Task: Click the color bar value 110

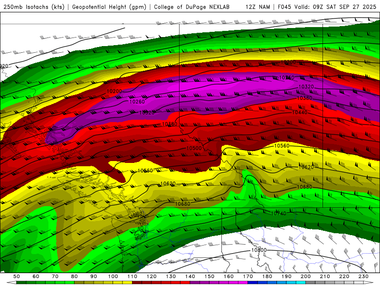Action: pos(133,276)
